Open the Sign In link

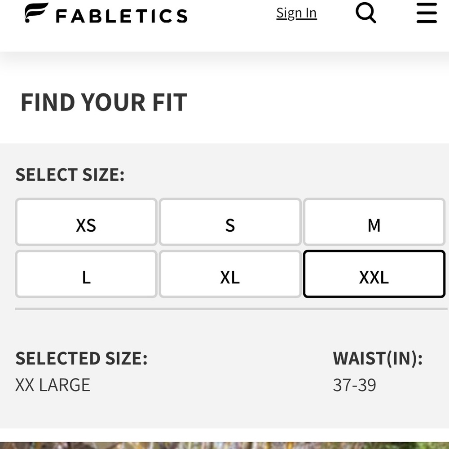[x=296, y=13]
